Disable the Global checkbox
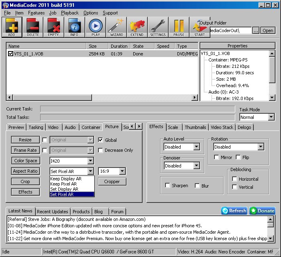 tap(101, 140)
